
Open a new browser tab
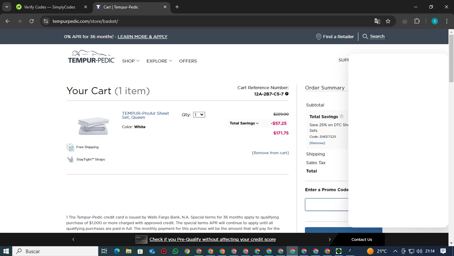177,7
